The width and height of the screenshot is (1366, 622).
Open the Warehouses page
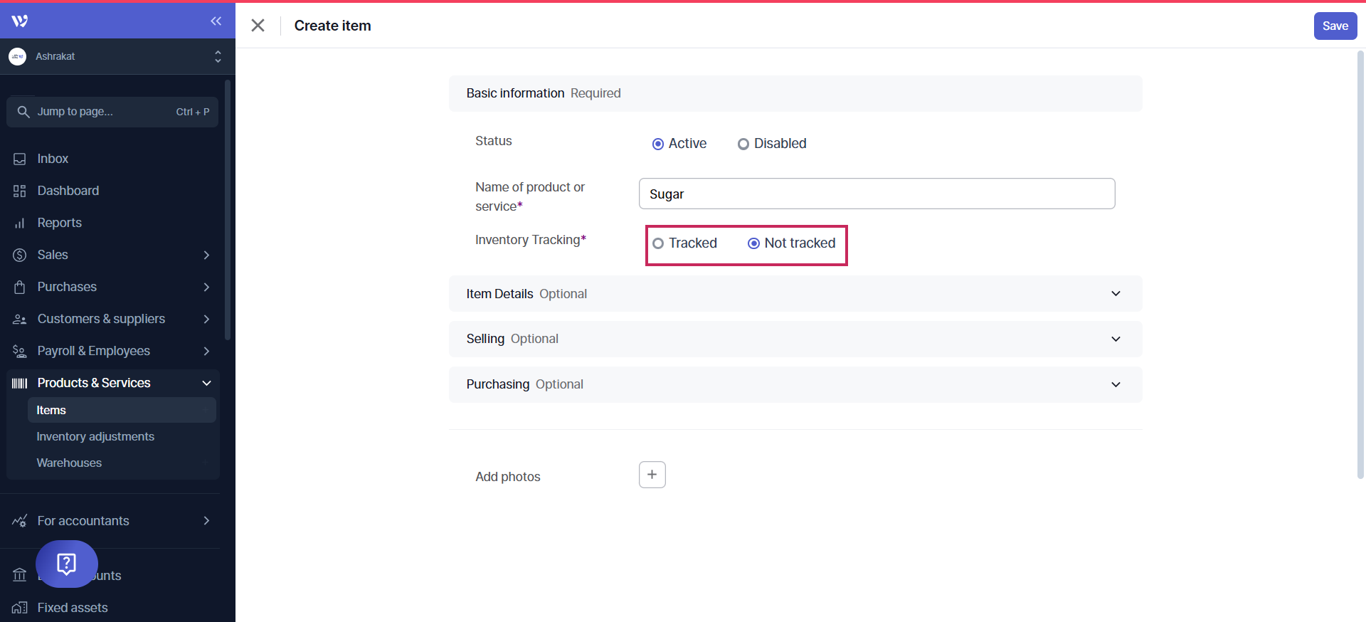coord(69,463)
